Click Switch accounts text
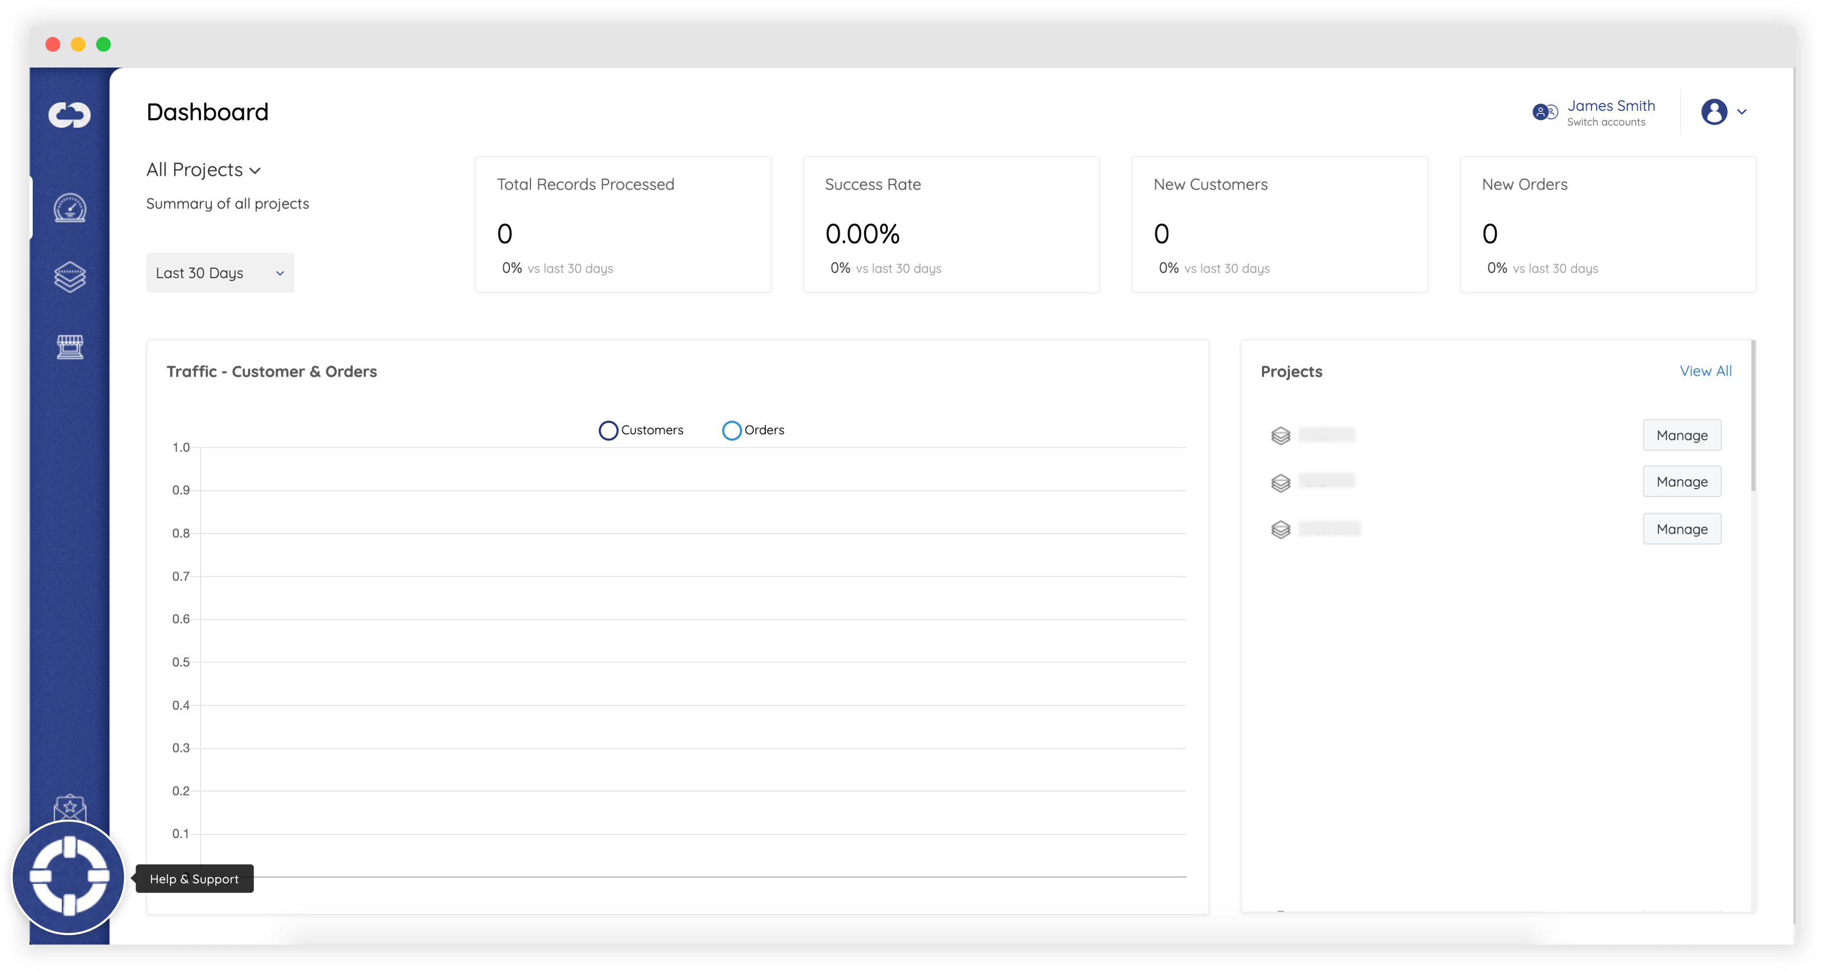The height and width of the screenshot is (971, 1822). tap(1606, 122)
